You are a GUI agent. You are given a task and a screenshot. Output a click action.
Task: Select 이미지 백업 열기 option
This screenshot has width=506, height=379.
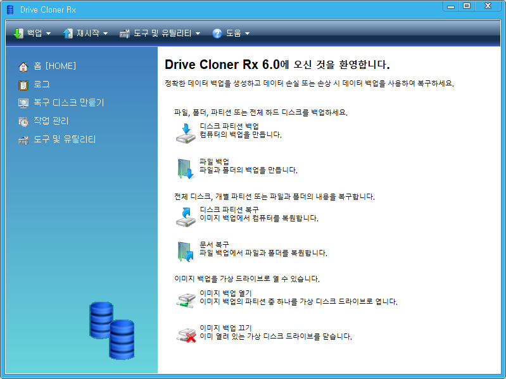225,294
